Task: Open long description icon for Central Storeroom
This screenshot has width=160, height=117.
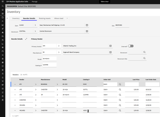Action: (87, 31)
